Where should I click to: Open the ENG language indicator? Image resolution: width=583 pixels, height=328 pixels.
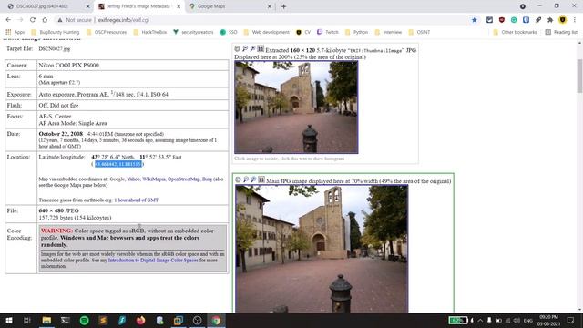[528, 321]
